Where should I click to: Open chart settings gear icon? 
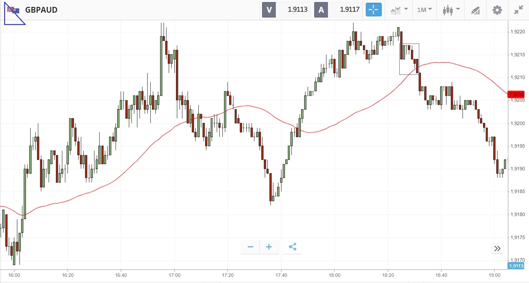pyautogui.click(x=497, y=10)
